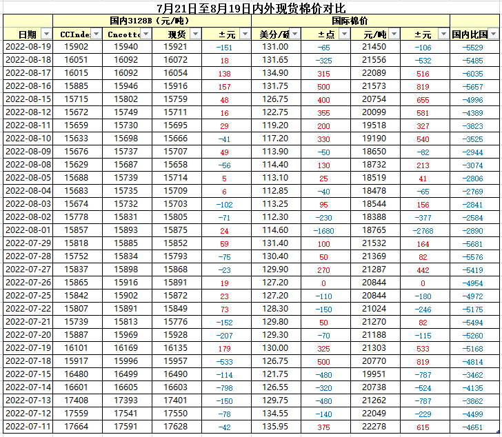Click the cell showing -2768

click(x=423, y=230)
